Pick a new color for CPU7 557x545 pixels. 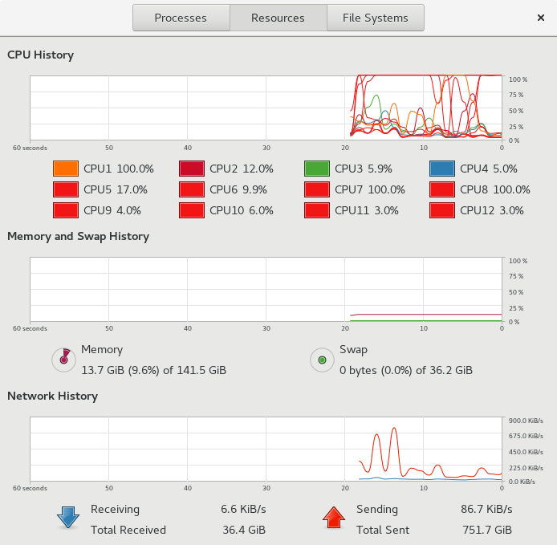tap(317, 189)
